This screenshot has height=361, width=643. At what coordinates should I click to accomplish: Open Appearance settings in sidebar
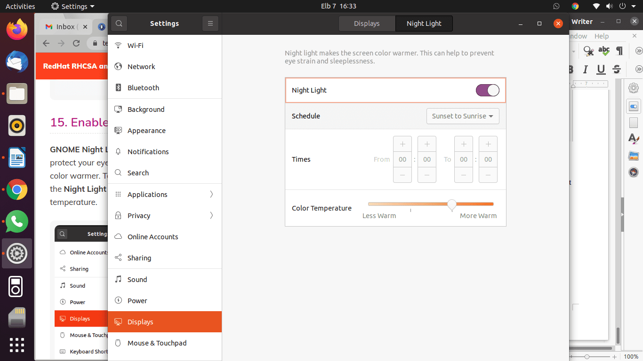(165, 131)
